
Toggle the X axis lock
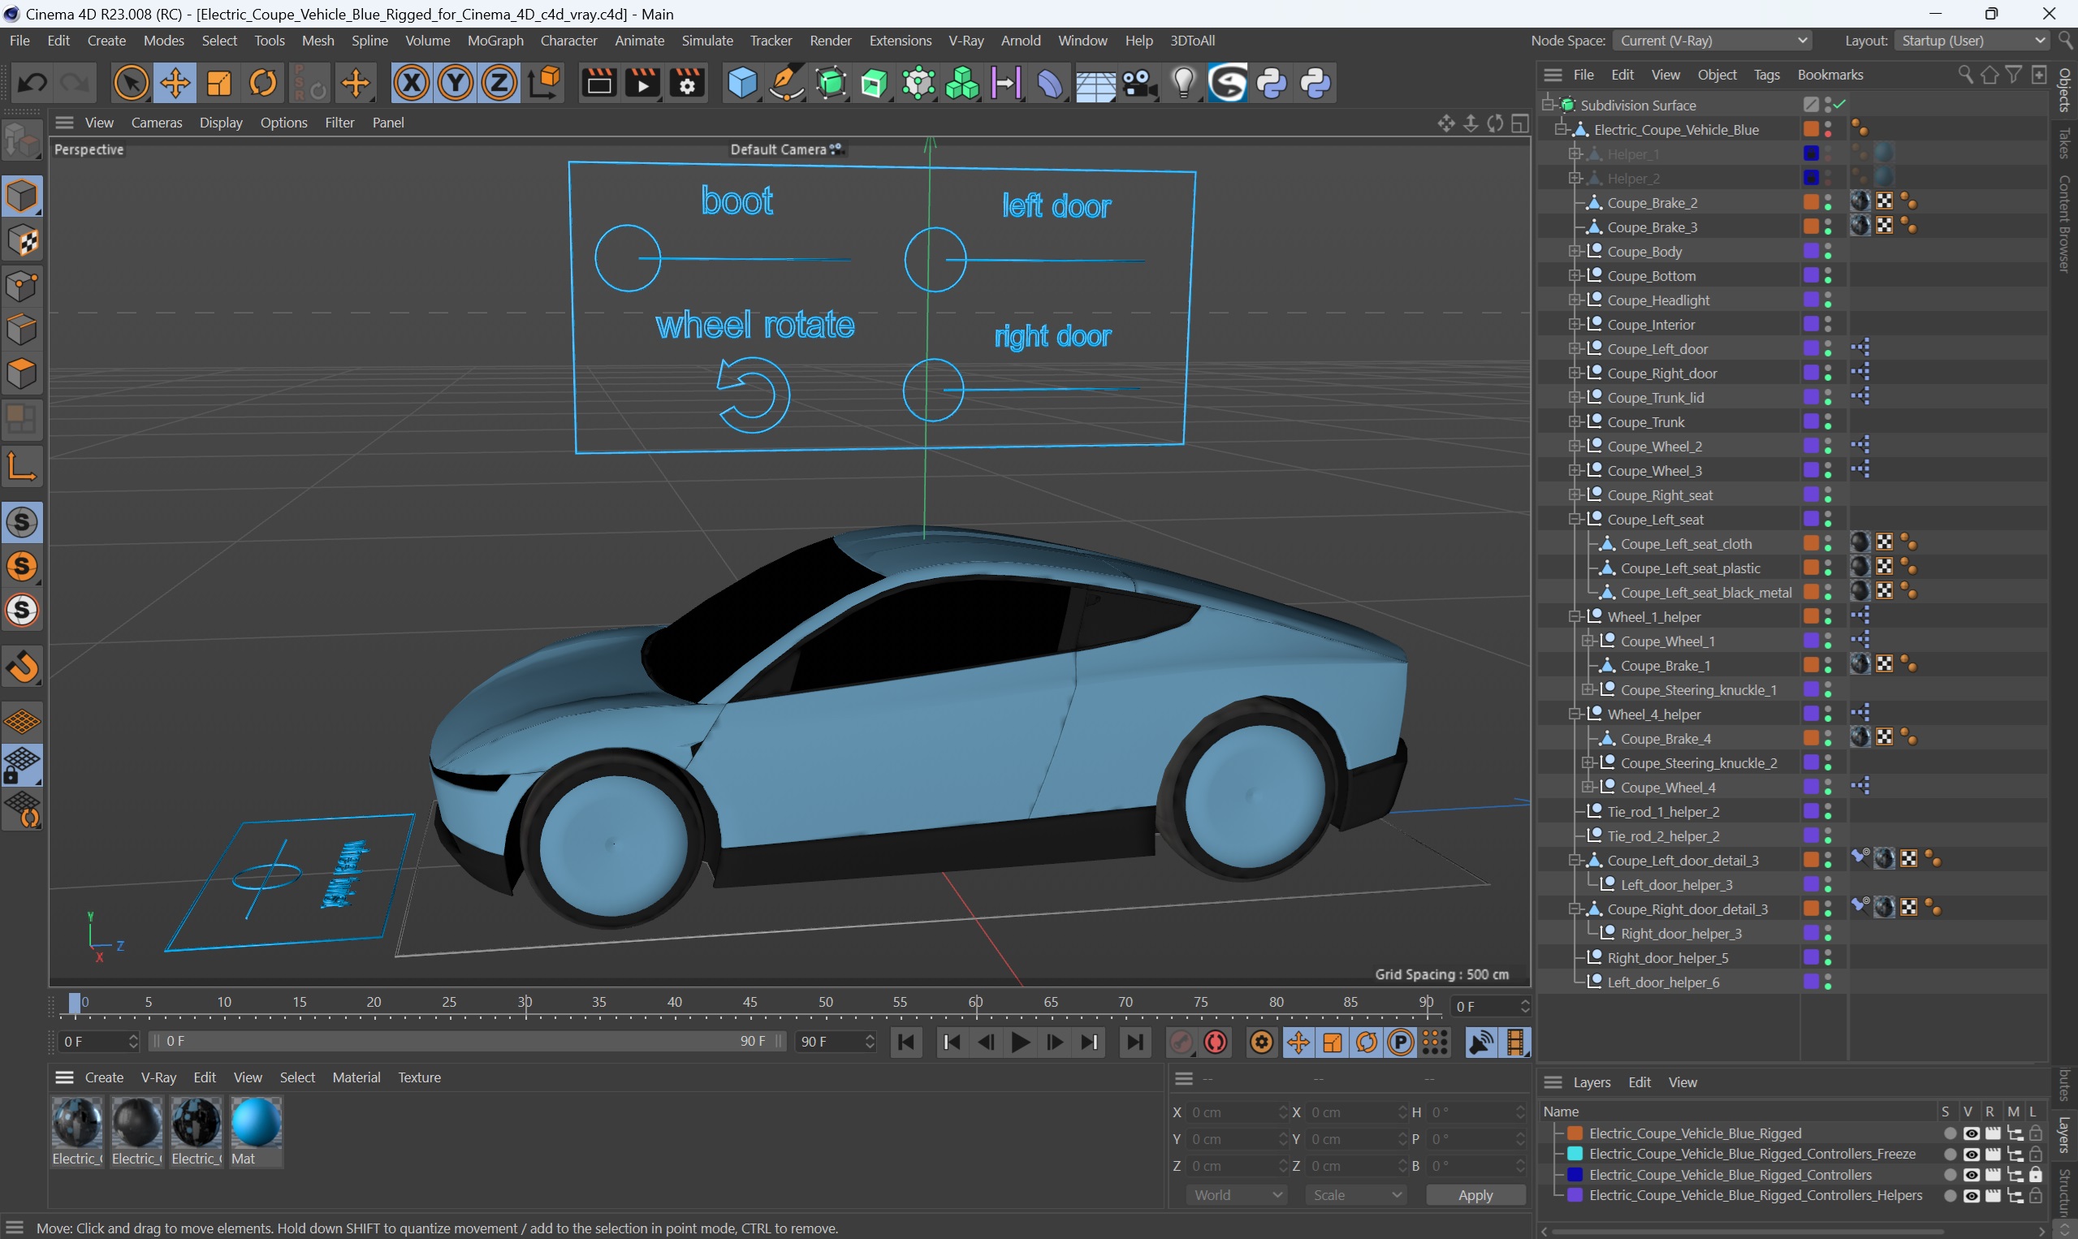(x=411, y=83)
